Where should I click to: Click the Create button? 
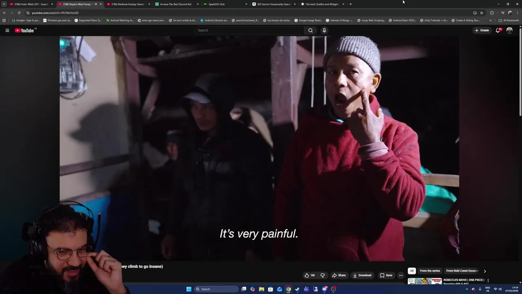click(x=482, y=30)
